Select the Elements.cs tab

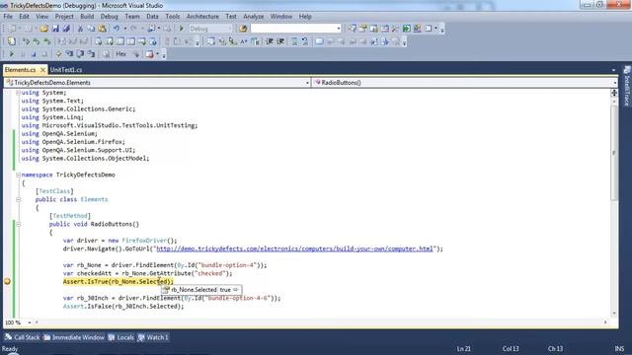20,70
